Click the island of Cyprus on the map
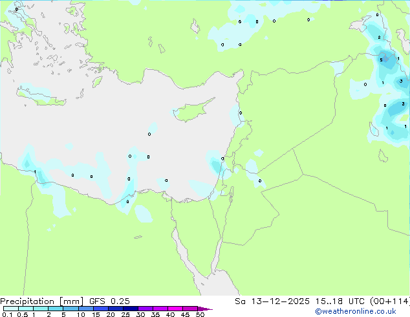Screen dimensions: 410x317 (x=193, y=110)
